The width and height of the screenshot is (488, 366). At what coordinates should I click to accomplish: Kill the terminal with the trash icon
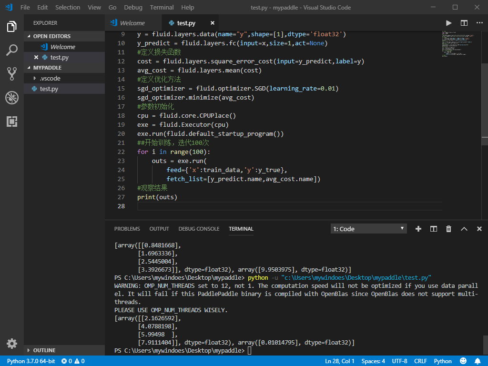pyautogui.click(x=448, y=229)
